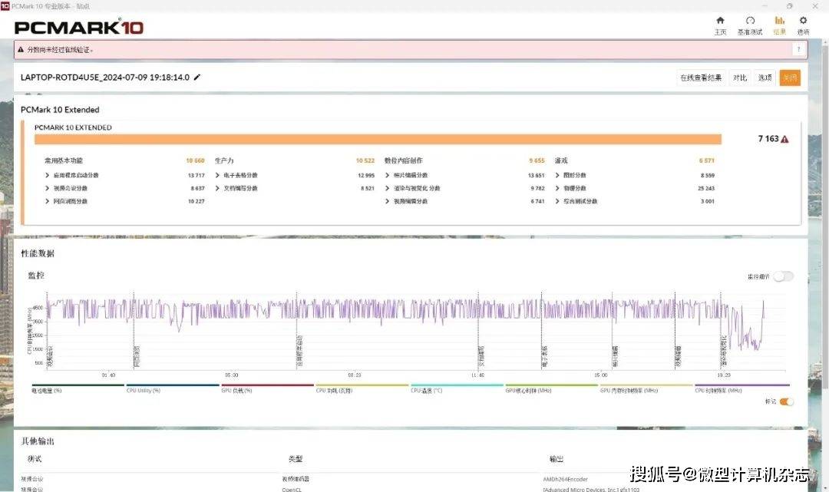This screenshot has height=492, width=829.
Task: Expand the 文档编写分数 row
Action: pyautogui.click(x=217, y=188)
